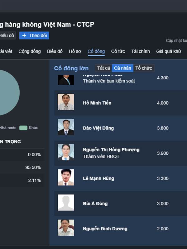
Task: Filter shareholders by Tổ chức
Action: tap(144, 68)
